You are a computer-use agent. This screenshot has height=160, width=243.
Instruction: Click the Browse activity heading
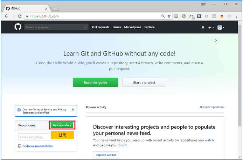96,107
